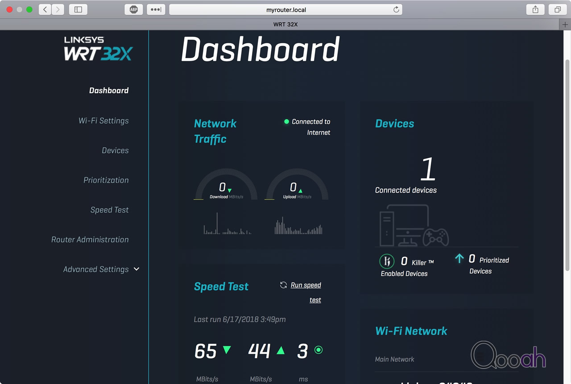Click the Linksys WRT 32X logo
The image size is (571, 384).
tap(98, 49)
